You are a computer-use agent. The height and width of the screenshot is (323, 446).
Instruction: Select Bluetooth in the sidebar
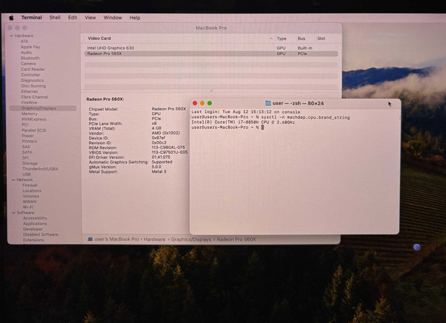[x=31, y=58]
